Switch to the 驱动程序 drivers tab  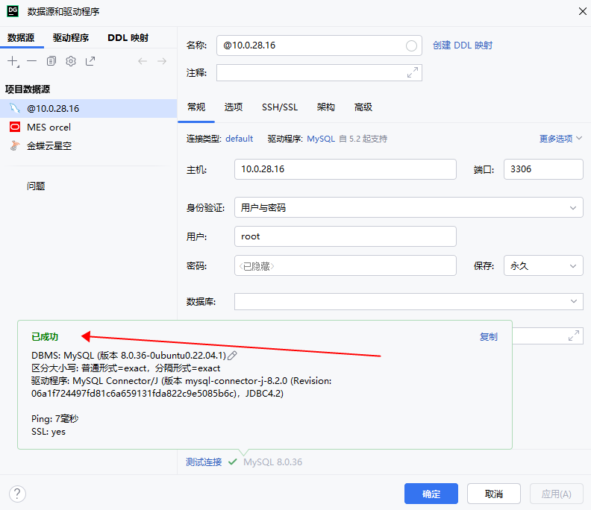coord(71,38)
